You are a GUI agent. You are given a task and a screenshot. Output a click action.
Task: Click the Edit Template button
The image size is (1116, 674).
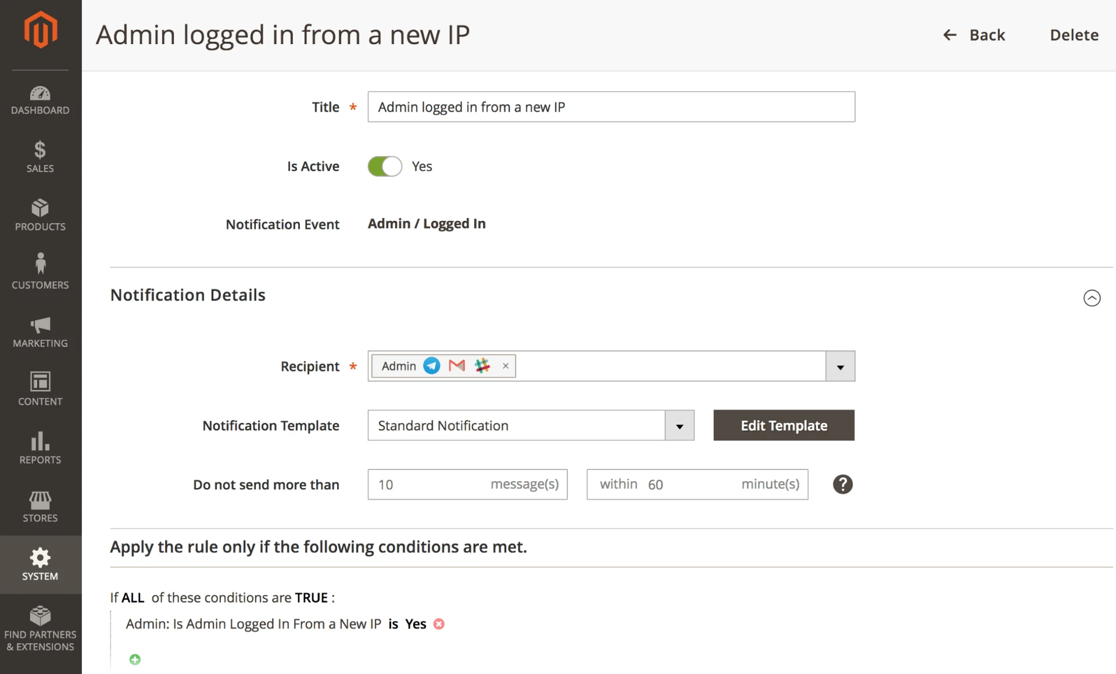[x=784, y=426]
